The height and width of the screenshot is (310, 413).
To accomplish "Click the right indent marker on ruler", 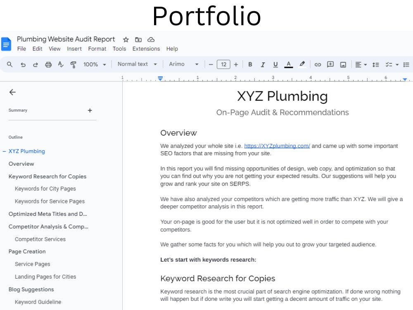I will 405,79.
